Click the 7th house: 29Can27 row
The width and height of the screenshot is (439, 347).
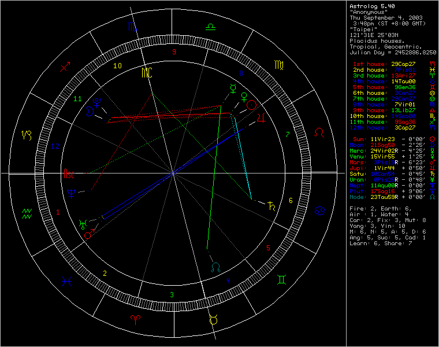point(394,99)
